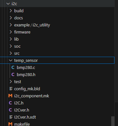The height and width of the screenshot is (126, 118).
Task: Click the C icon next to I2Cver.h
Action: (10, 110)
